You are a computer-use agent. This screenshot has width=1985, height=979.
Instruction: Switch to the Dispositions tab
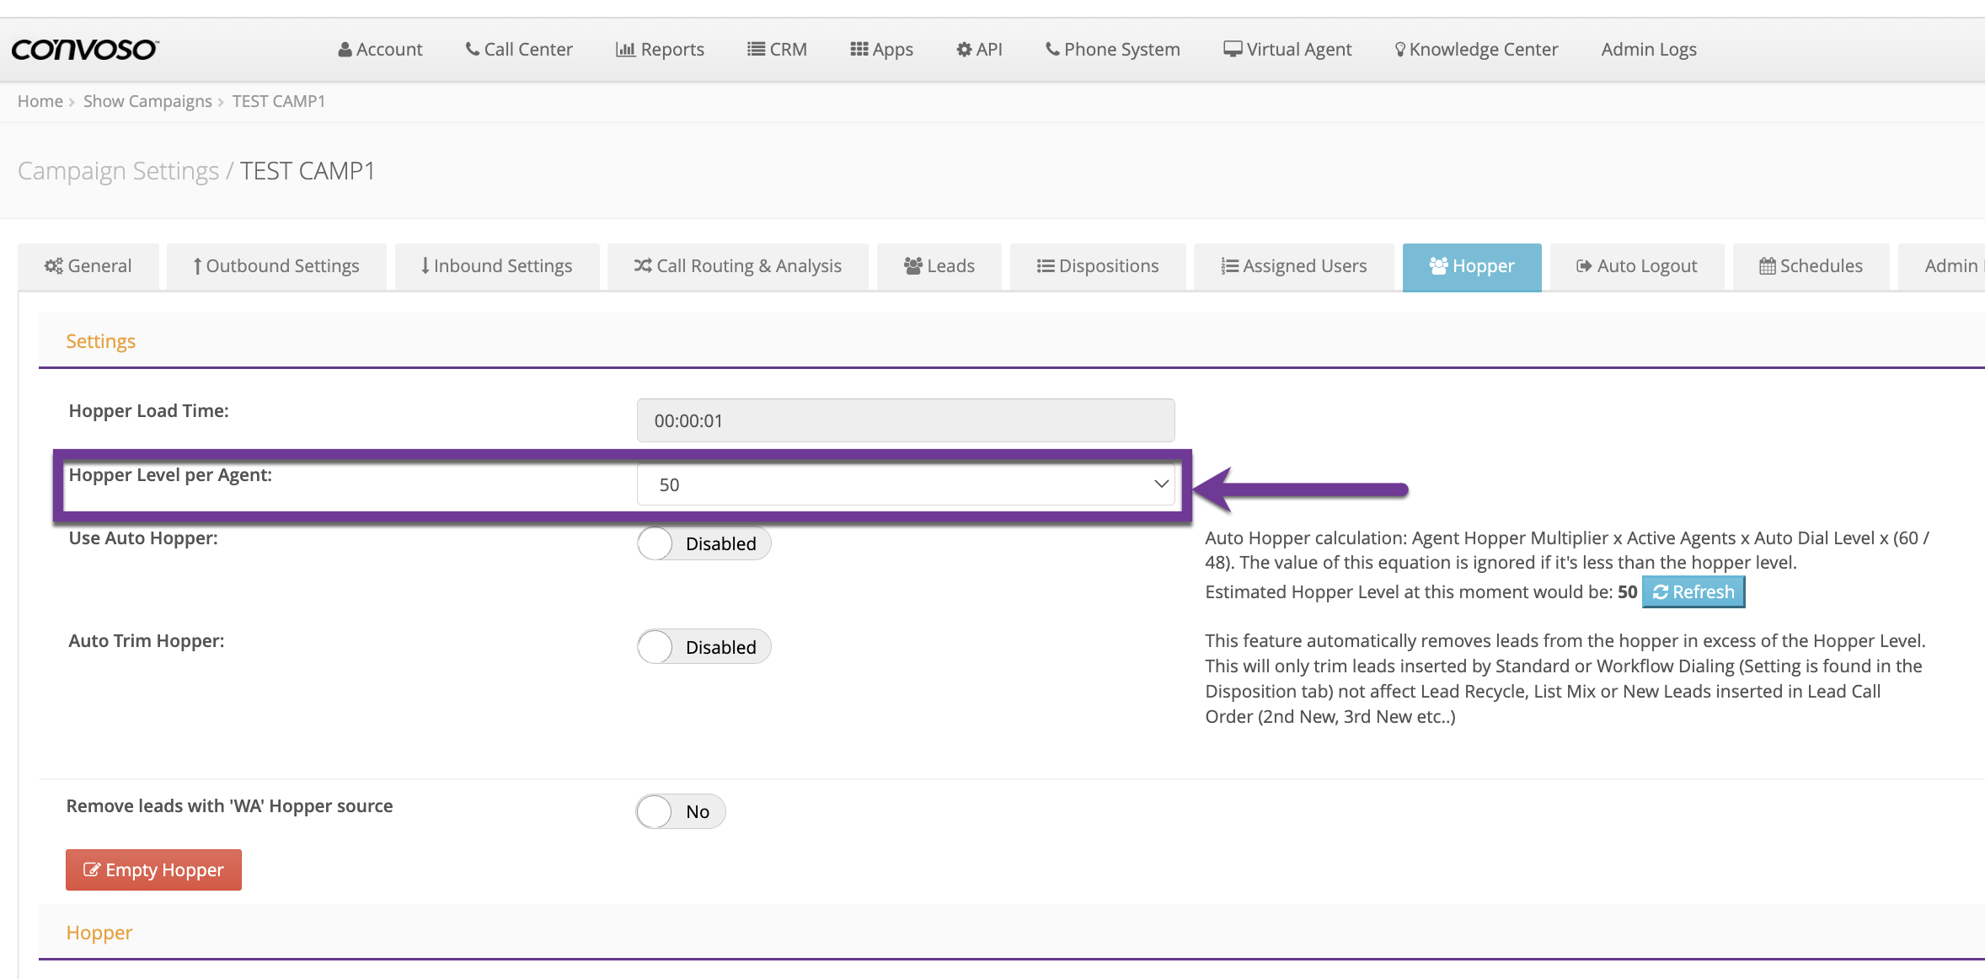[x=1097, y=266]
